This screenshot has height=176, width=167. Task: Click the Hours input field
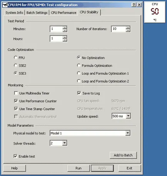click(x=56, y=39)
